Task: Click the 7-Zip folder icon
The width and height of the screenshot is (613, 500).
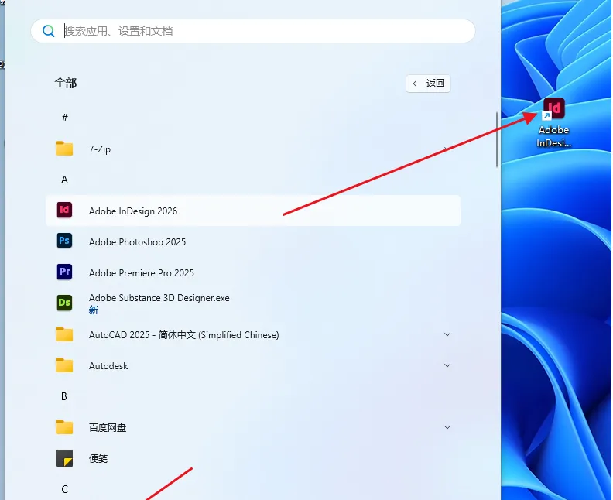Action: [64, 149]
